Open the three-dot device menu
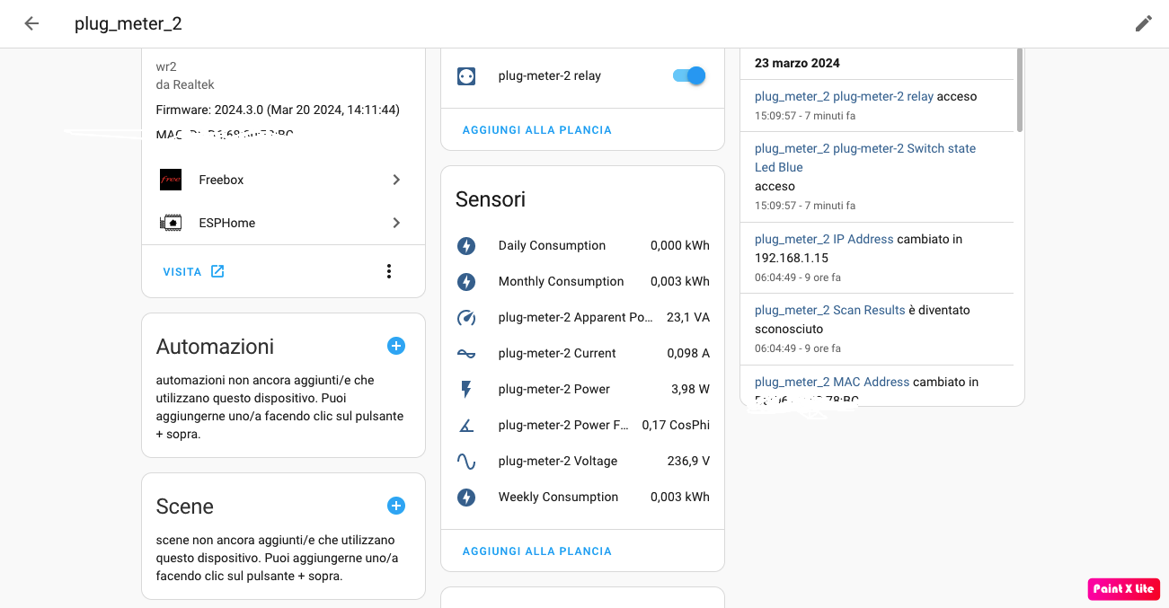This screenshot has width=1169, height=608. pos(389,271)
